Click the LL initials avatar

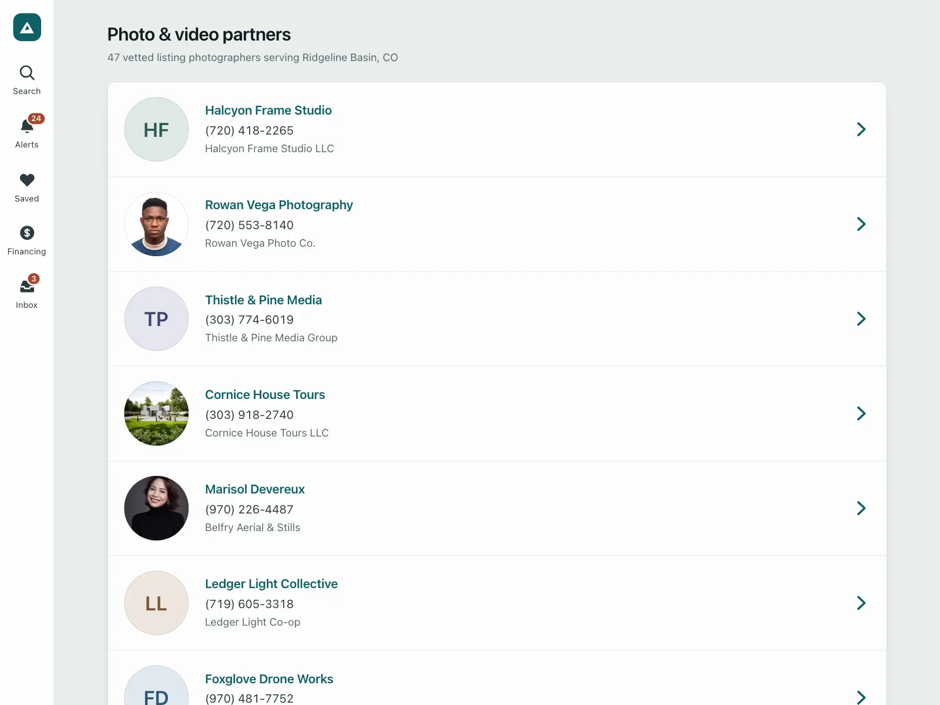(x=156, y=603)
